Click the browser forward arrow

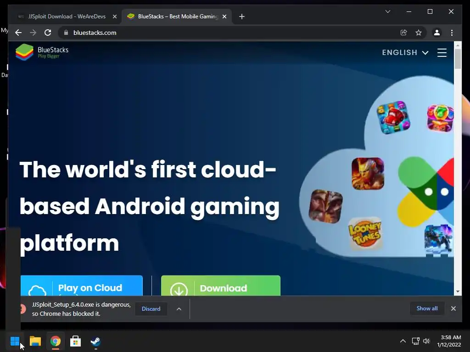click(x=33, y=33)
